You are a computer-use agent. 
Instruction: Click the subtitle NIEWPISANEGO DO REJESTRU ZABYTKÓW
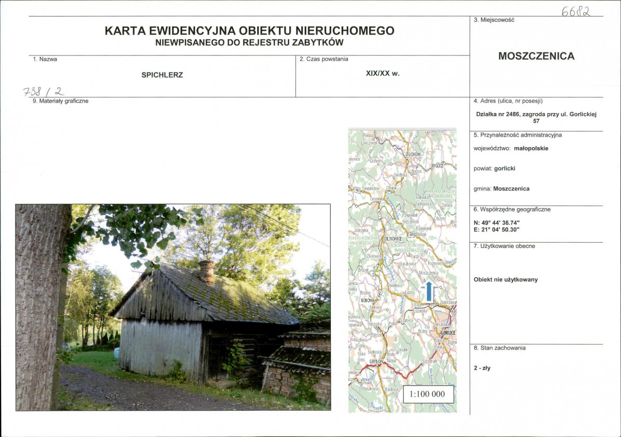(x=249, y=43)
